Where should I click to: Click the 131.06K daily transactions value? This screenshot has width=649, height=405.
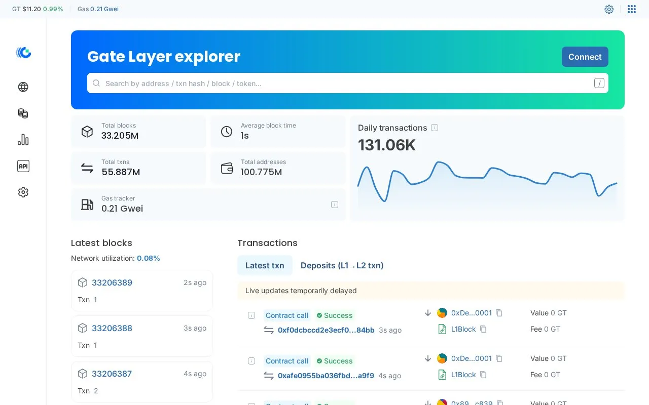click(x=387, y=145)
